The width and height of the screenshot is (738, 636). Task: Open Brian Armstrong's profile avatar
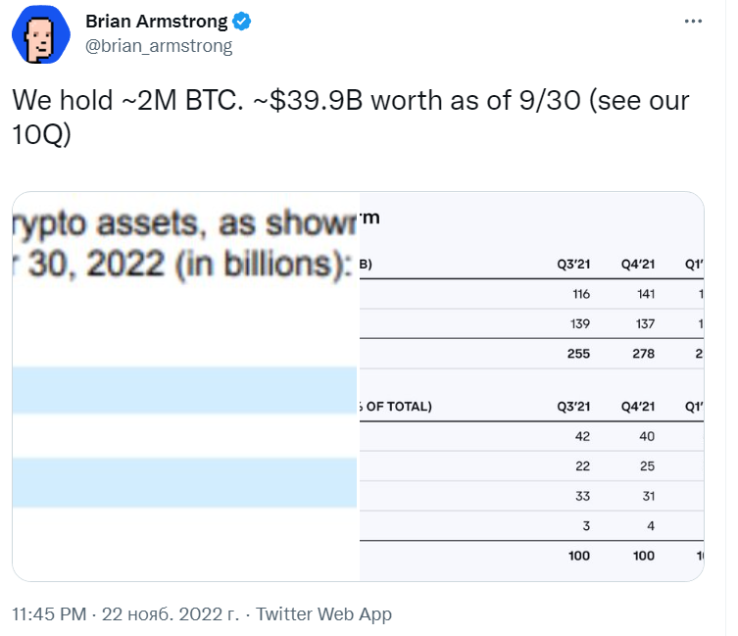(x=41, y=34)
